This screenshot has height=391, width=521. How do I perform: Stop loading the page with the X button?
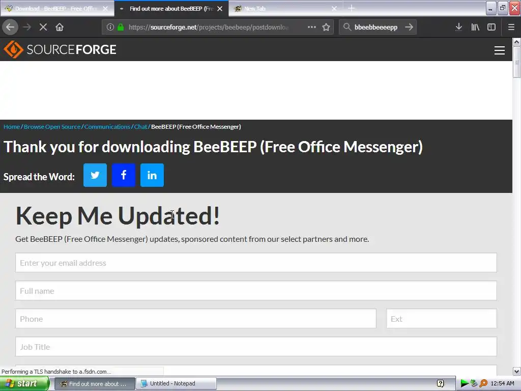point(43,27)
